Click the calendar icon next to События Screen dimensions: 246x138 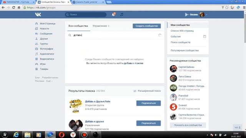pyautogui.click(x=204, y=37)
